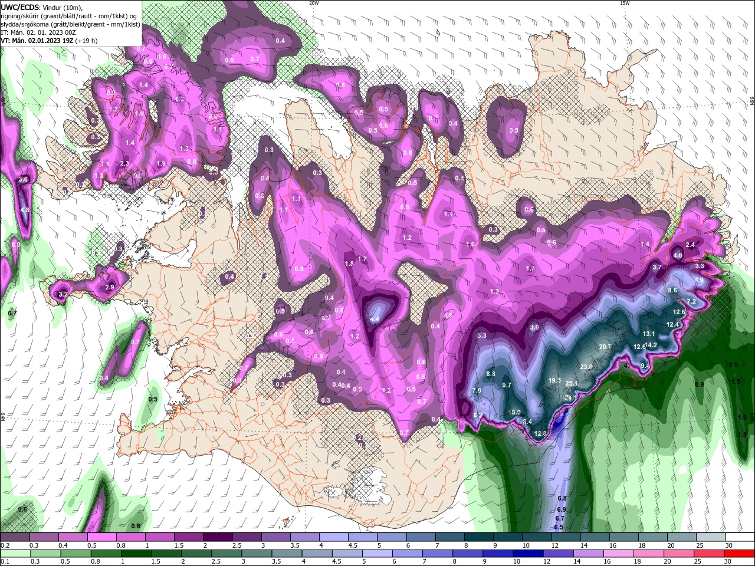755x566 pixels.
Task: Click the initial time 'IT: Mán. 02. 01. 2023 00Z'
Action: 38,32
